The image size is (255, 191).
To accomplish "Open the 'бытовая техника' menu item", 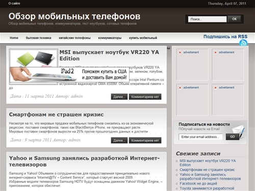I will pos(38,38).
